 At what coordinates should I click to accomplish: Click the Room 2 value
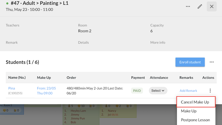tap(85, 31)
